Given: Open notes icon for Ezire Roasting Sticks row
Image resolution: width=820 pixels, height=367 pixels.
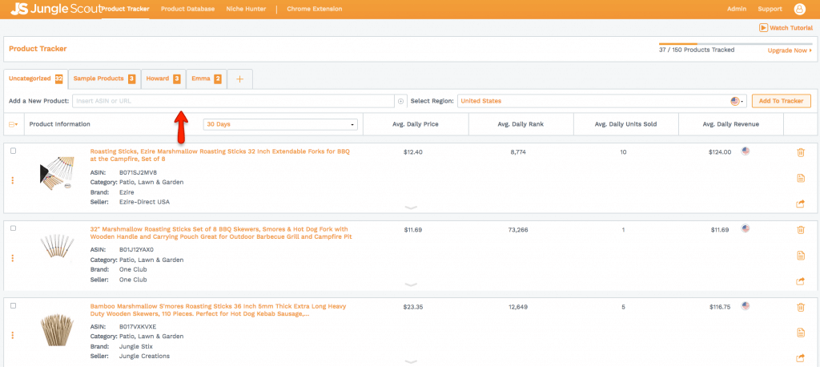Looking at the screenshot, I should (x=800, y=178).
